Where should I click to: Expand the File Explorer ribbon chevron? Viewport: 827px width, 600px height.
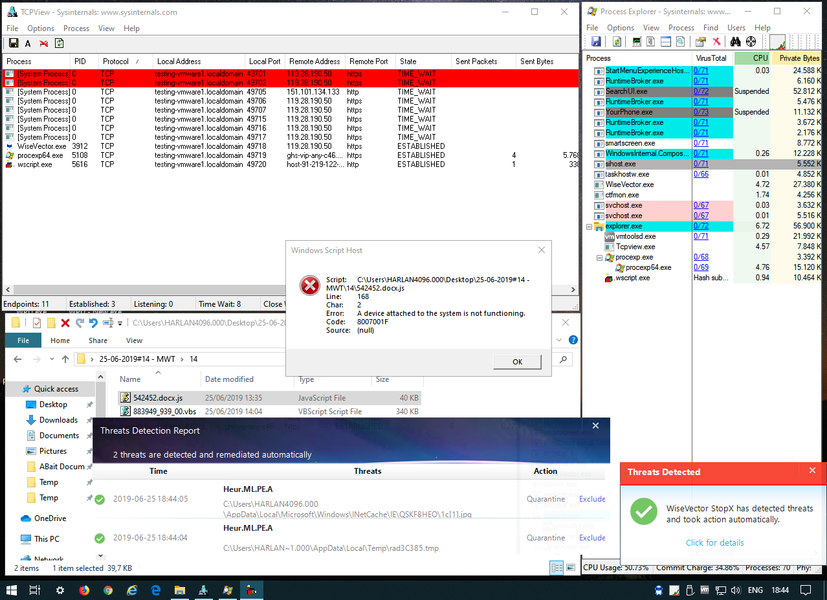tap(559, 340)
